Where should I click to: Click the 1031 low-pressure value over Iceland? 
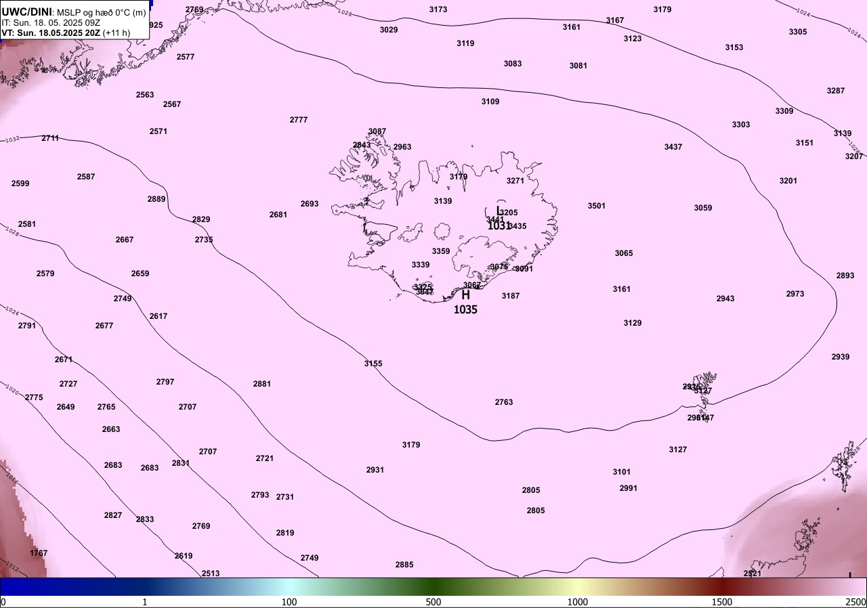coord(499,225)
